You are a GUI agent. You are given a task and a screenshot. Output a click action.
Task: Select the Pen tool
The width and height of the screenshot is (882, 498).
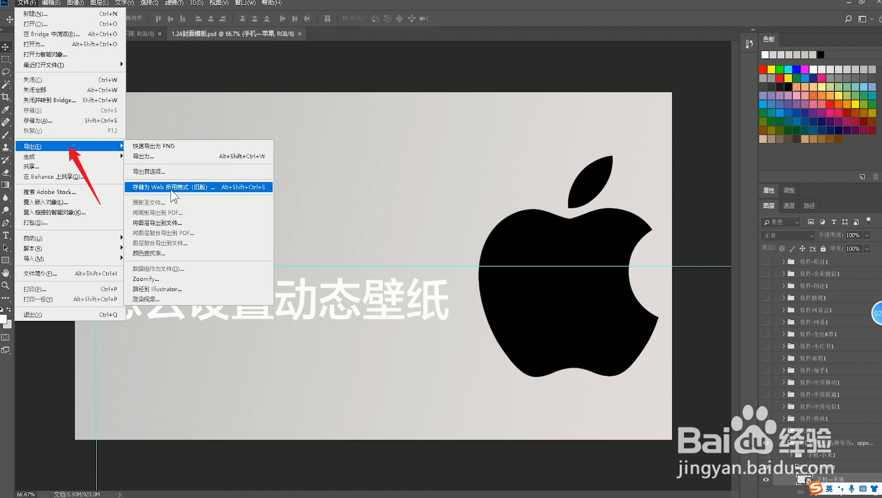coord(6,223)
